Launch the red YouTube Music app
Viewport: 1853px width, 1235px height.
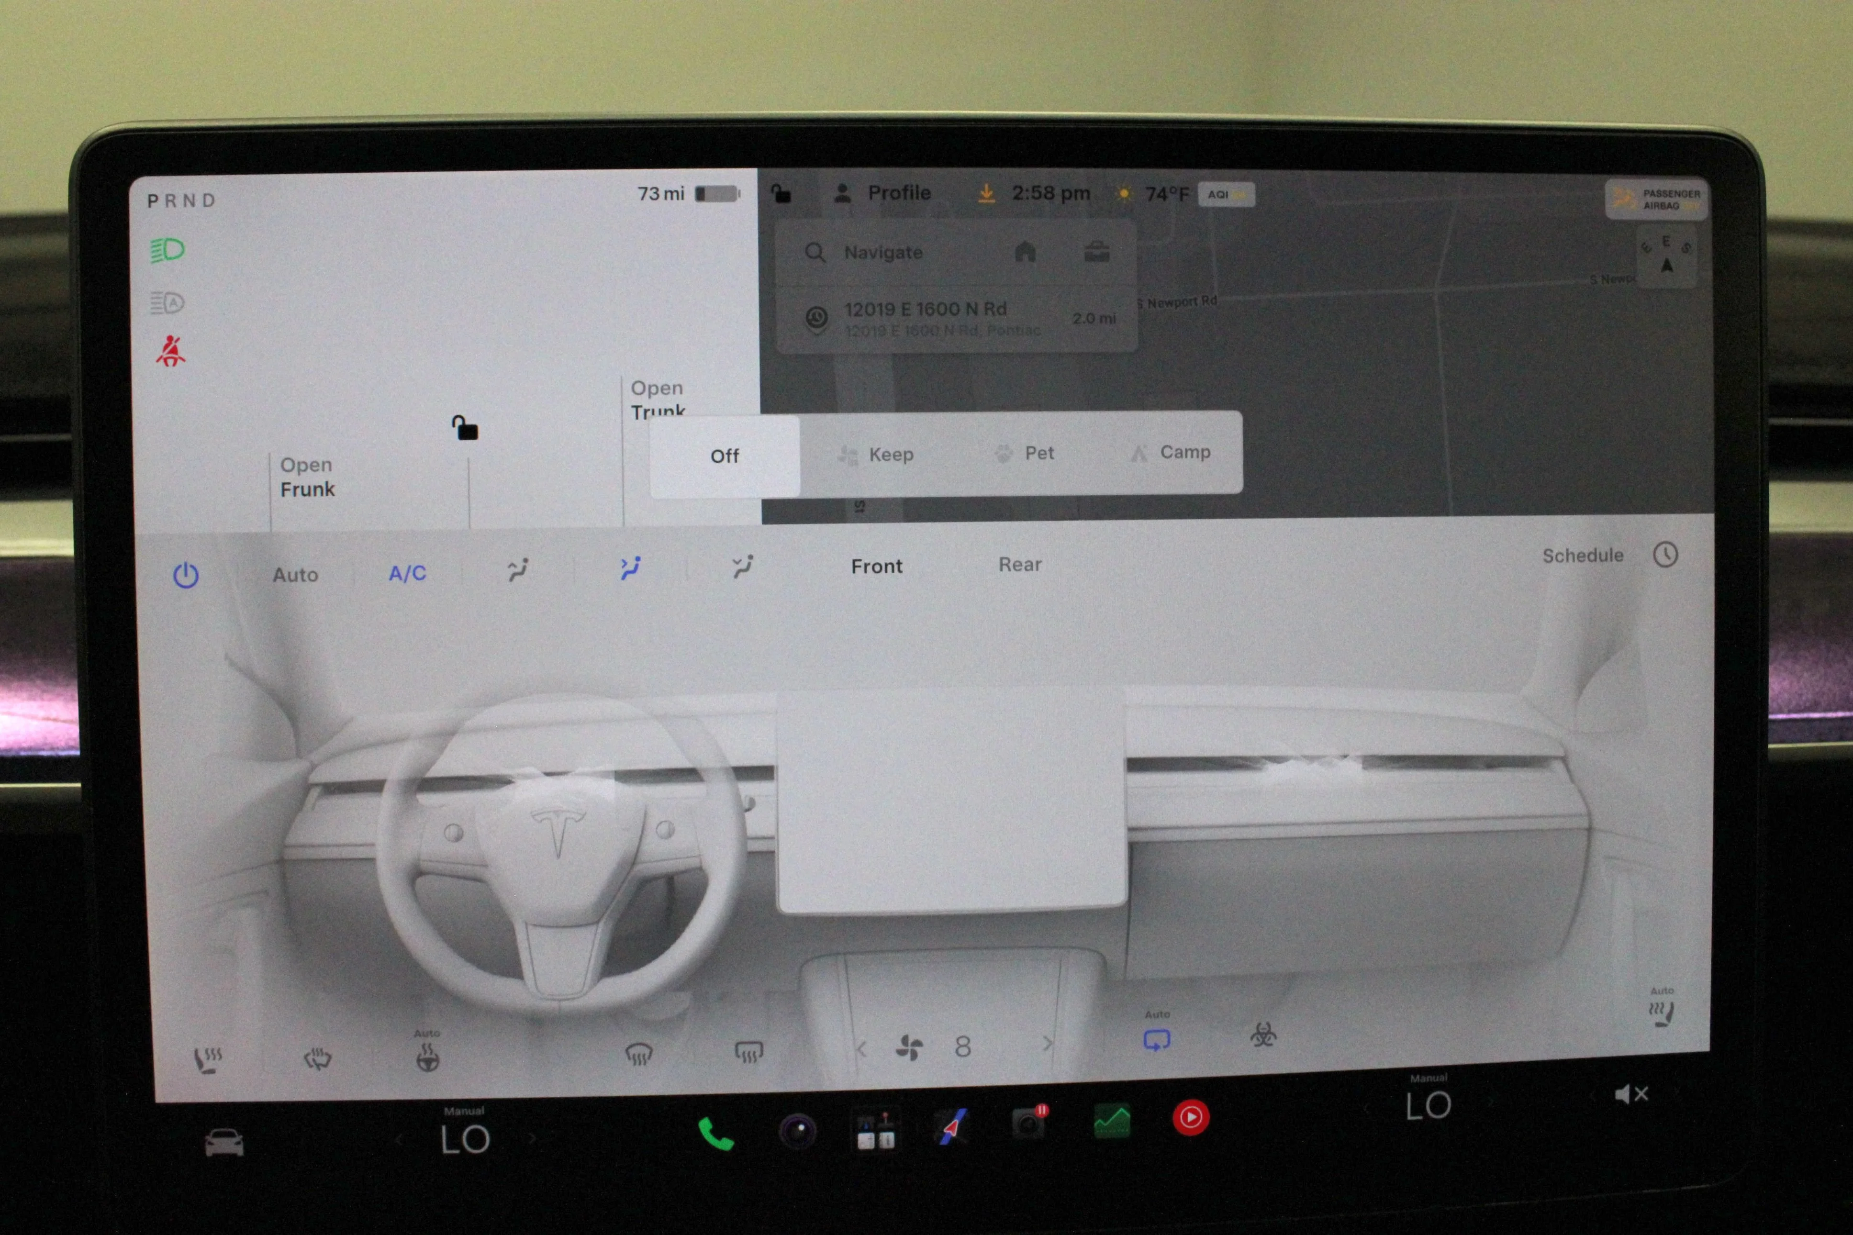click(x=1190, y=1117)
